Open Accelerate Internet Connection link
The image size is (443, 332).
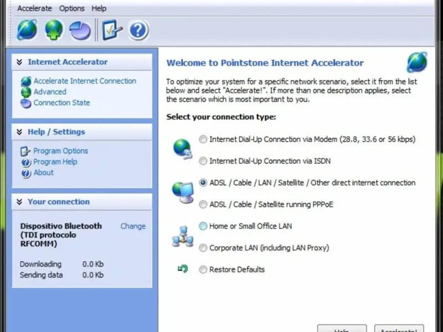point(85,81)
